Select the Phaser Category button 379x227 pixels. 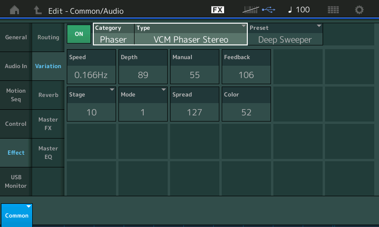[114, 35]
